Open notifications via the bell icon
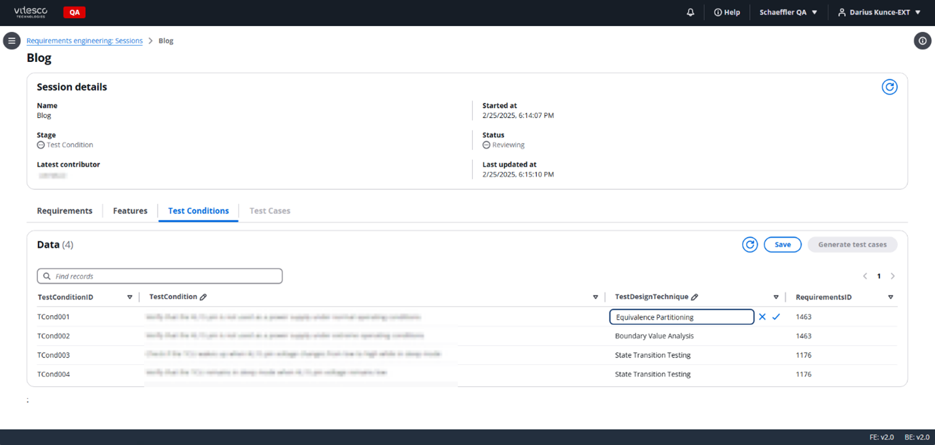 [x=690, y=12]
